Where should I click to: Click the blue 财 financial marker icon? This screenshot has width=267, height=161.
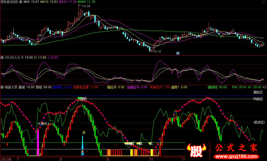[x=178, y=53]
